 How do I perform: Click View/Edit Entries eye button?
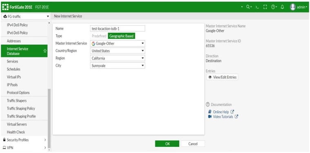click(x=222, y=77)
